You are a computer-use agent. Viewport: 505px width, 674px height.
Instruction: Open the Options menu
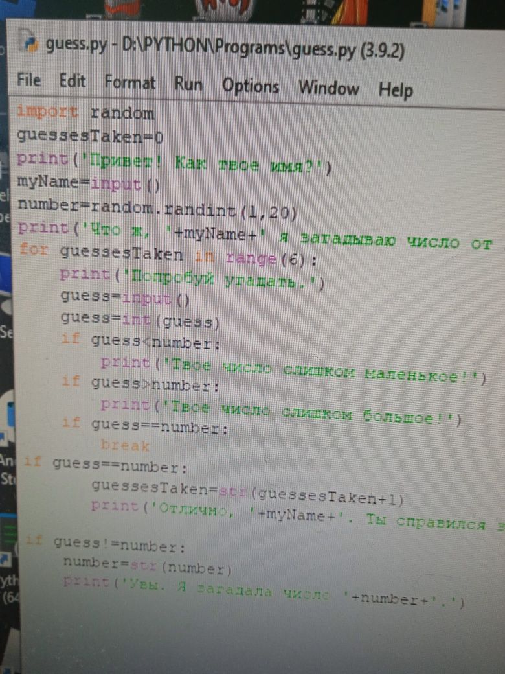coord(251,86)
